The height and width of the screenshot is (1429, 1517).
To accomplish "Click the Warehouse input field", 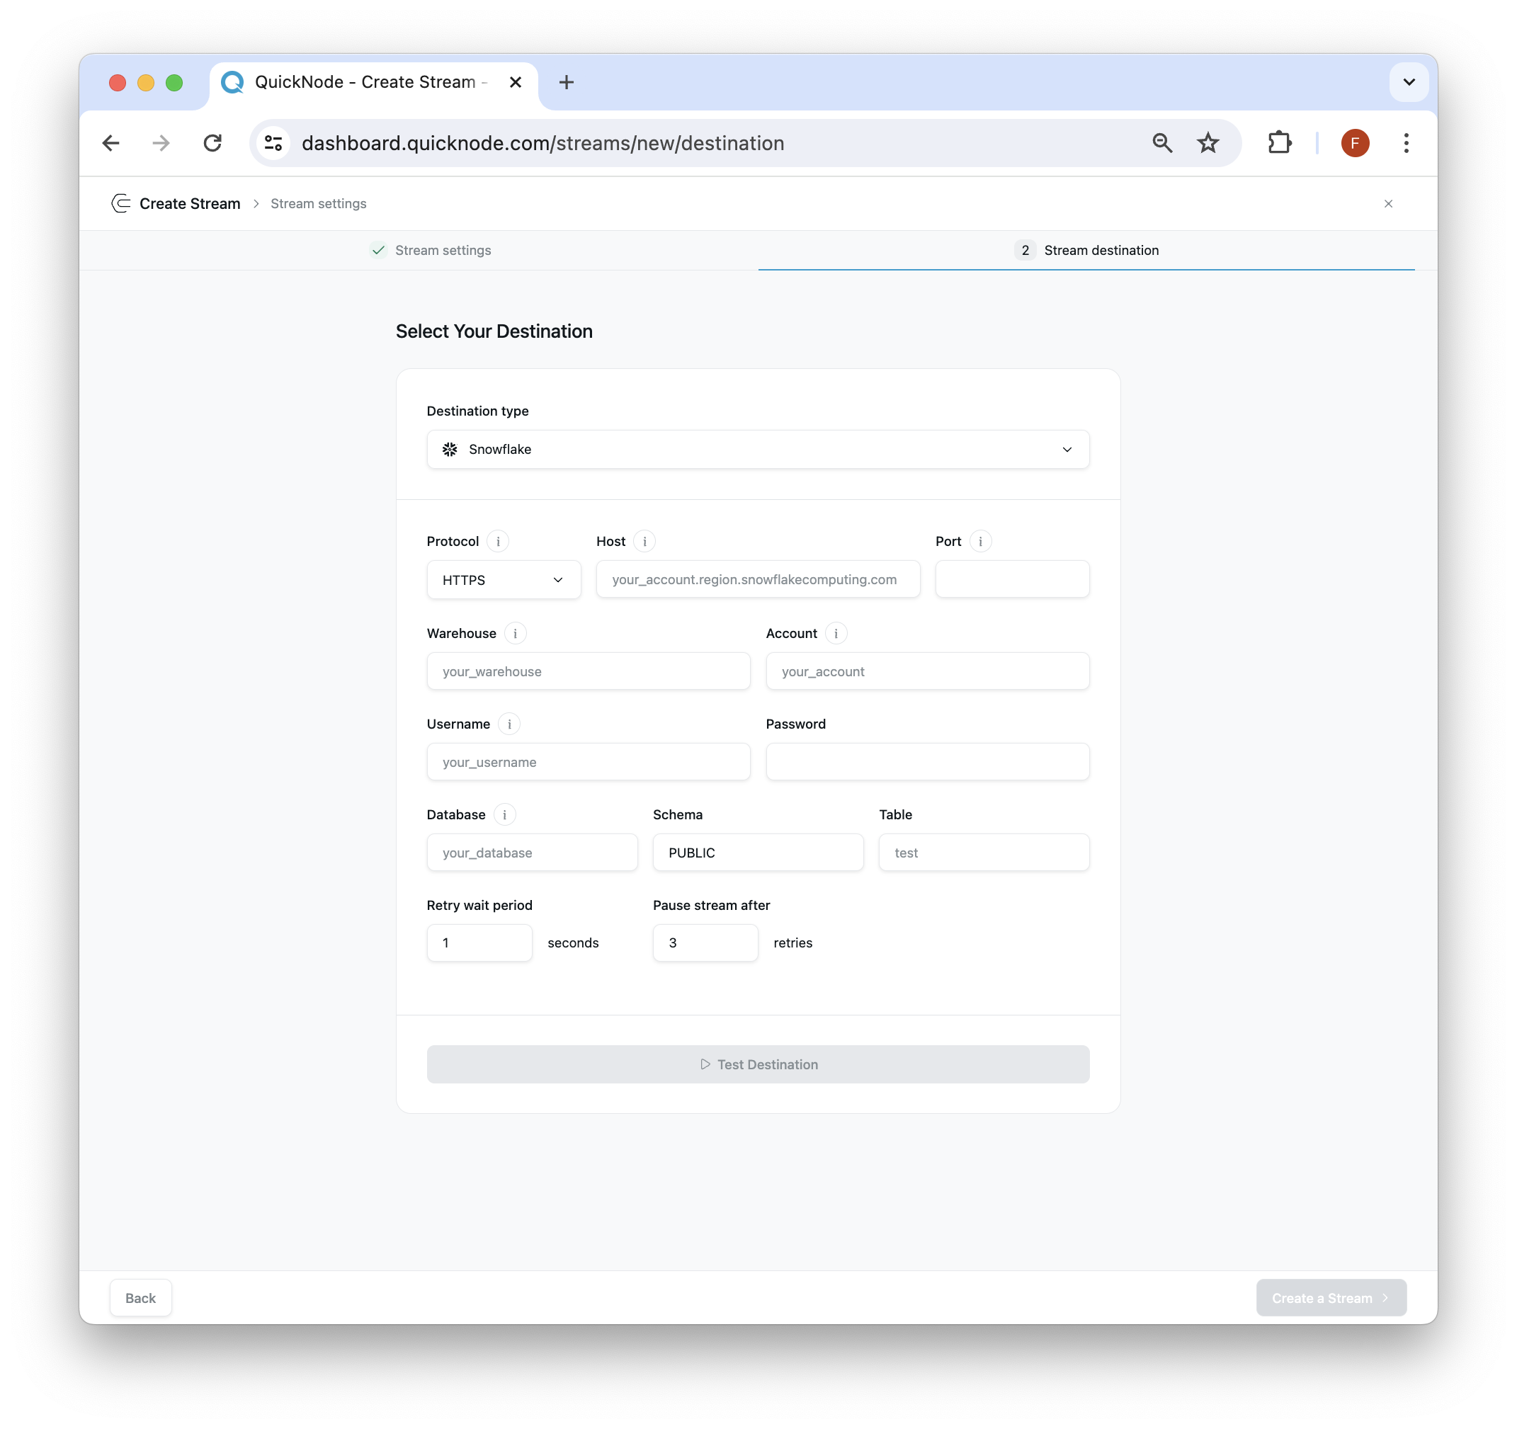I will pos(589,671).
